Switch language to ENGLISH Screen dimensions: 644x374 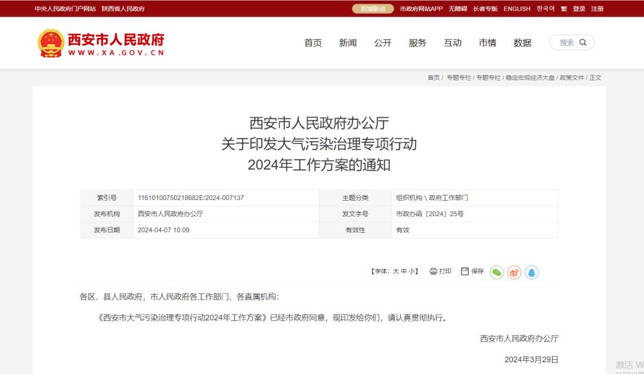point(517,8)
